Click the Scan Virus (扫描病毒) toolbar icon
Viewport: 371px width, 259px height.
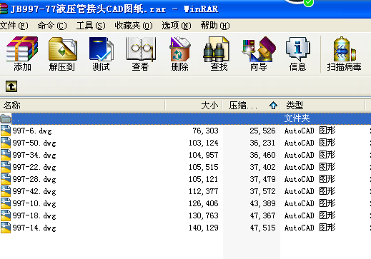tap(345, 49)
